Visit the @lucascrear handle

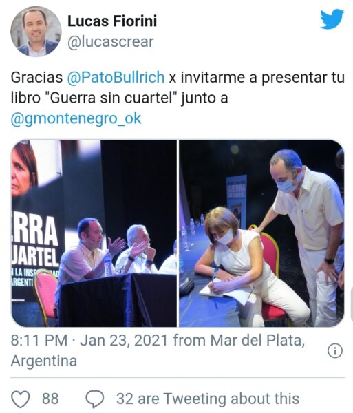coord(111,42)
